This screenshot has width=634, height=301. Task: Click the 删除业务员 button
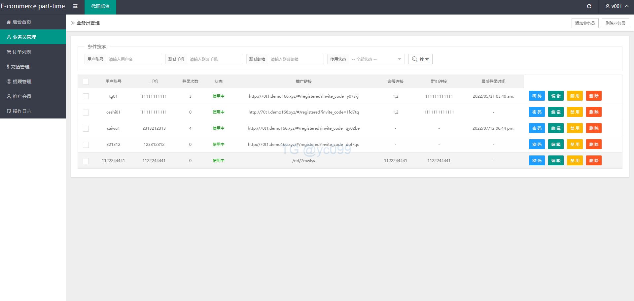tap(615, 23)
